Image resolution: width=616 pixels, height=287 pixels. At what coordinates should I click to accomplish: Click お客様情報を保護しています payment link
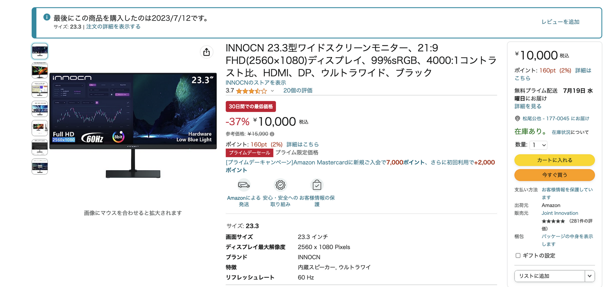pyautogui.click(x=567, y=193)
